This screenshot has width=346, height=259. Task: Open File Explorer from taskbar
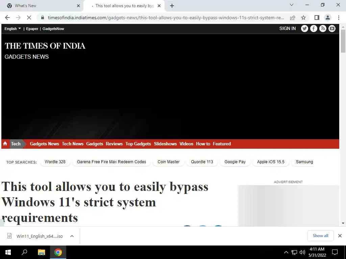click(41, 252)
